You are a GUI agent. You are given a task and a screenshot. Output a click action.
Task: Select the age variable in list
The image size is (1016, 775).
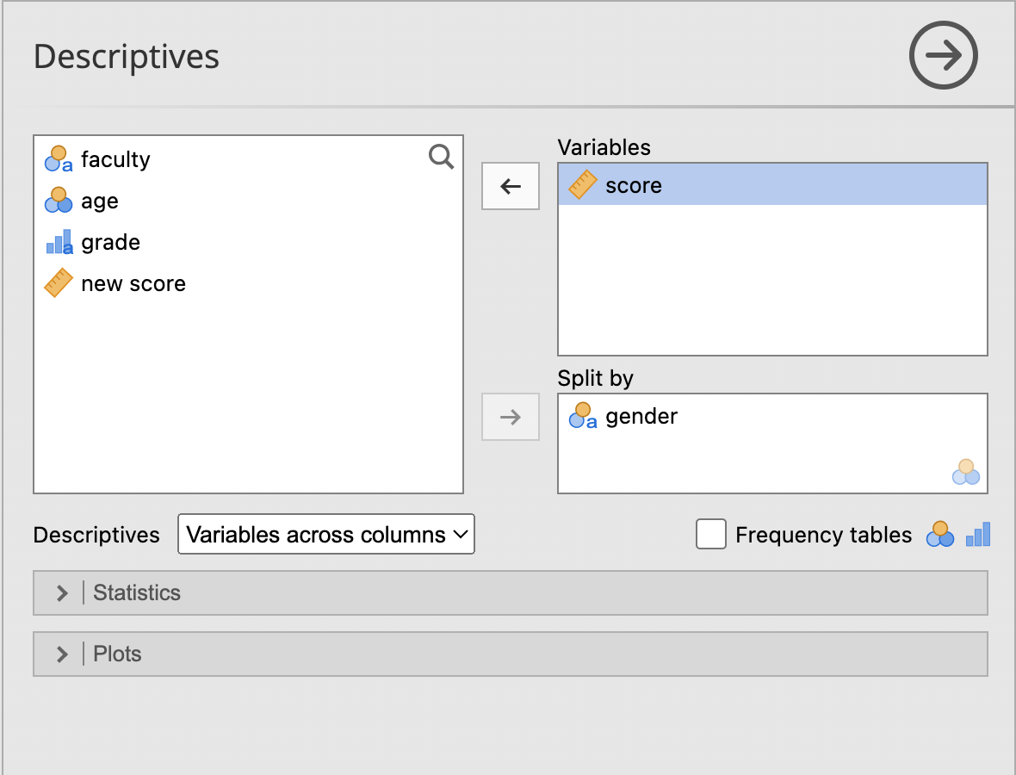(100, 201)
